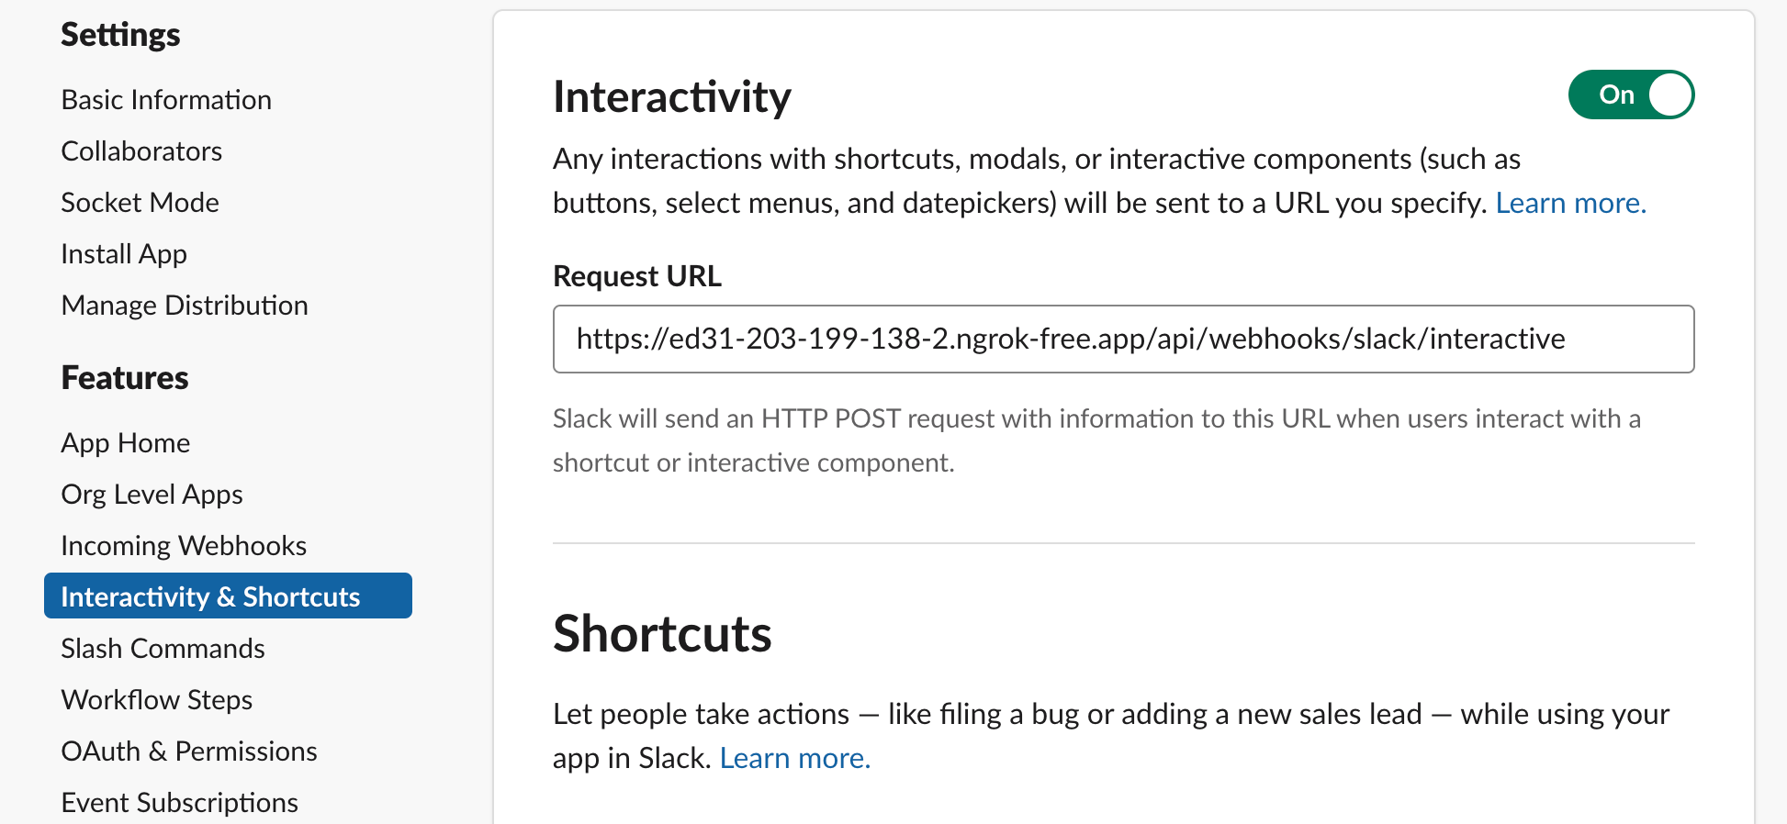Open OAuth & Permissions page
Screen dimensions: 1787x824
tap(189, 752)
